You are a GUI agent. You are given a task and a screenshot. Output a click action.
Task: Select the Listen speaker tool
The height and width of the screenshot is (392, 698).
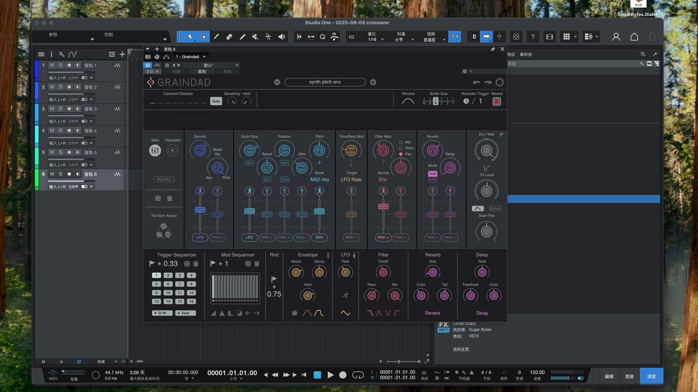[281, 37]
